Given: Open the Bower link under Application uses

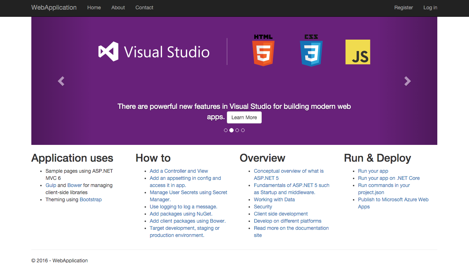Looking at the screenshot, I should (x=74, y=185).
